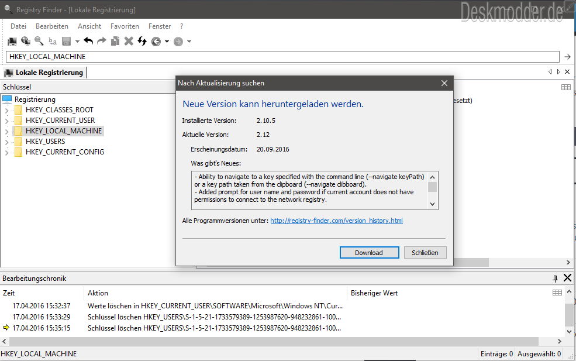This screenshot has width=576, height=361.
Task: Pin the Bearbeitungschronik panel
Action: 555,279
